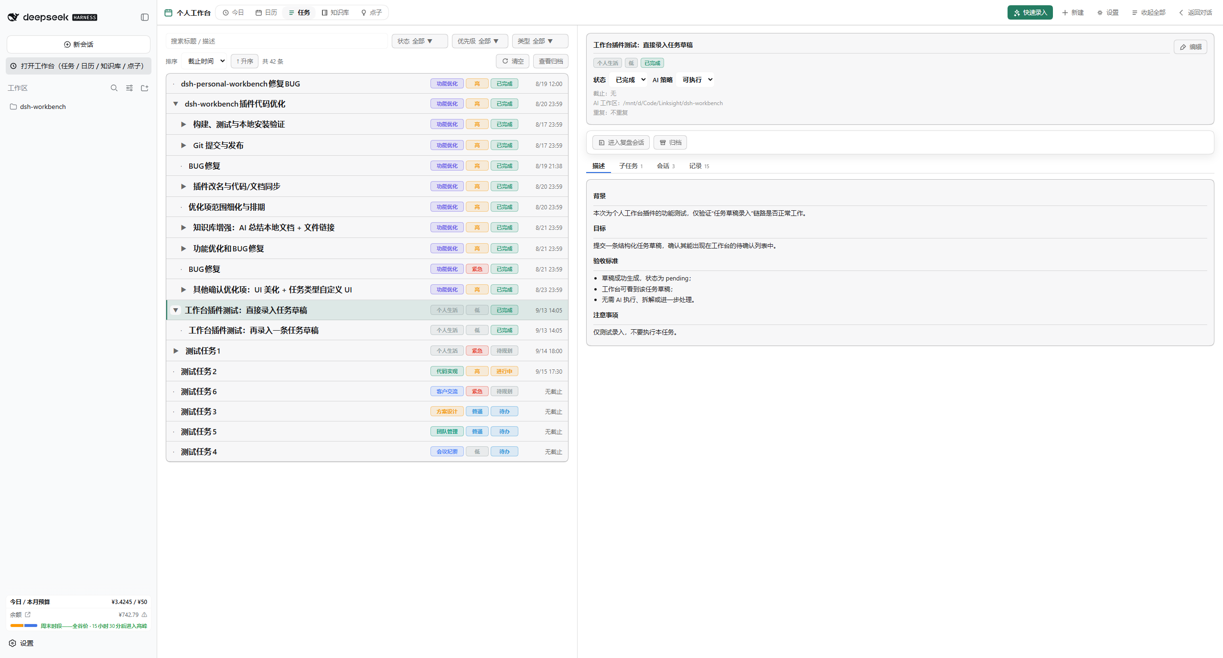Screen dimensions: 1223x658
Task: Toggle the sidebar collapse icon
Action: 145,17
